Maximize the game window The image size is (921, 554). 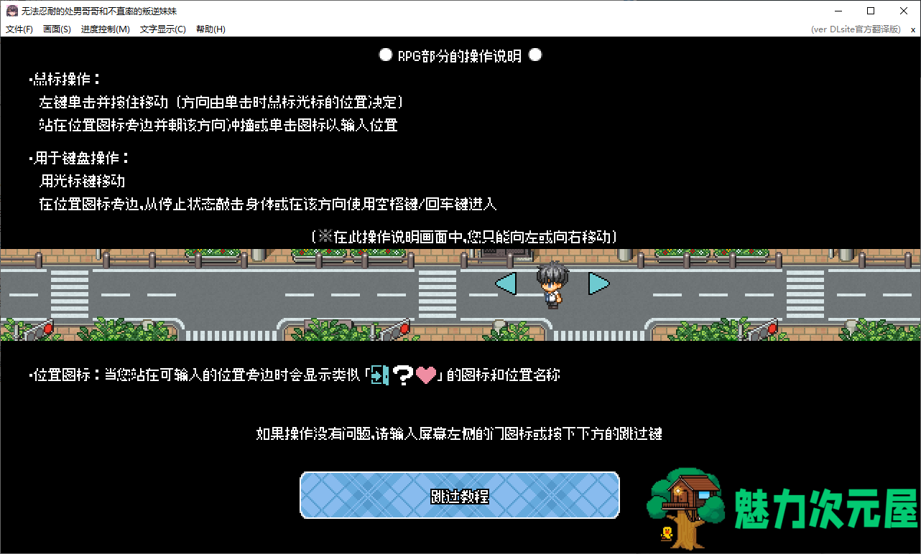pos(871,11)
